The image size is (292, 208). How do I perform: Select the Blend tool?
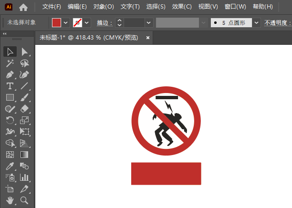coord(24,166)
